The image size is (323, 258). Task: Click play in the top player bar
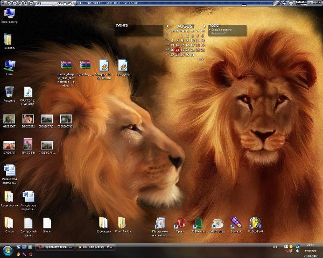(15, 3)
